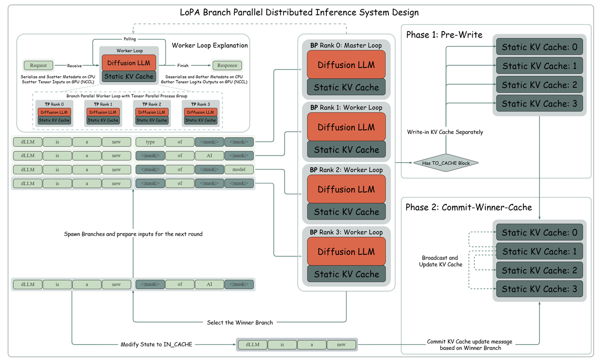Click Static KV Cache: 1 in Phase 2
Screen dimensions: 602x362
click(539, 252)
